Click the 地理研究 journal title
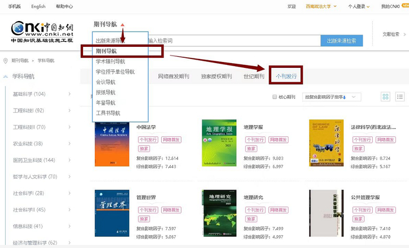 (253, 197)
